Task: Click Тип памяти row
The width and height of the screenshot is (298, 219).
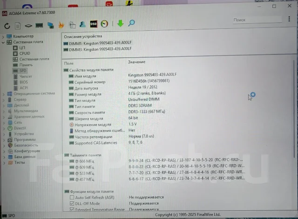Action: 110,106
